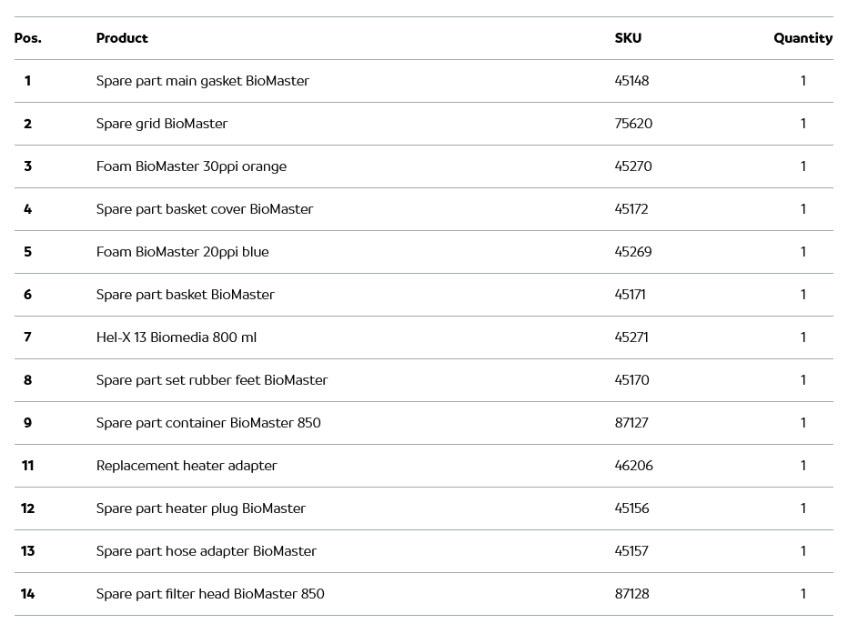Click position number 11 in the list
The width and height of the screenshot is (848, 624).
27,466
